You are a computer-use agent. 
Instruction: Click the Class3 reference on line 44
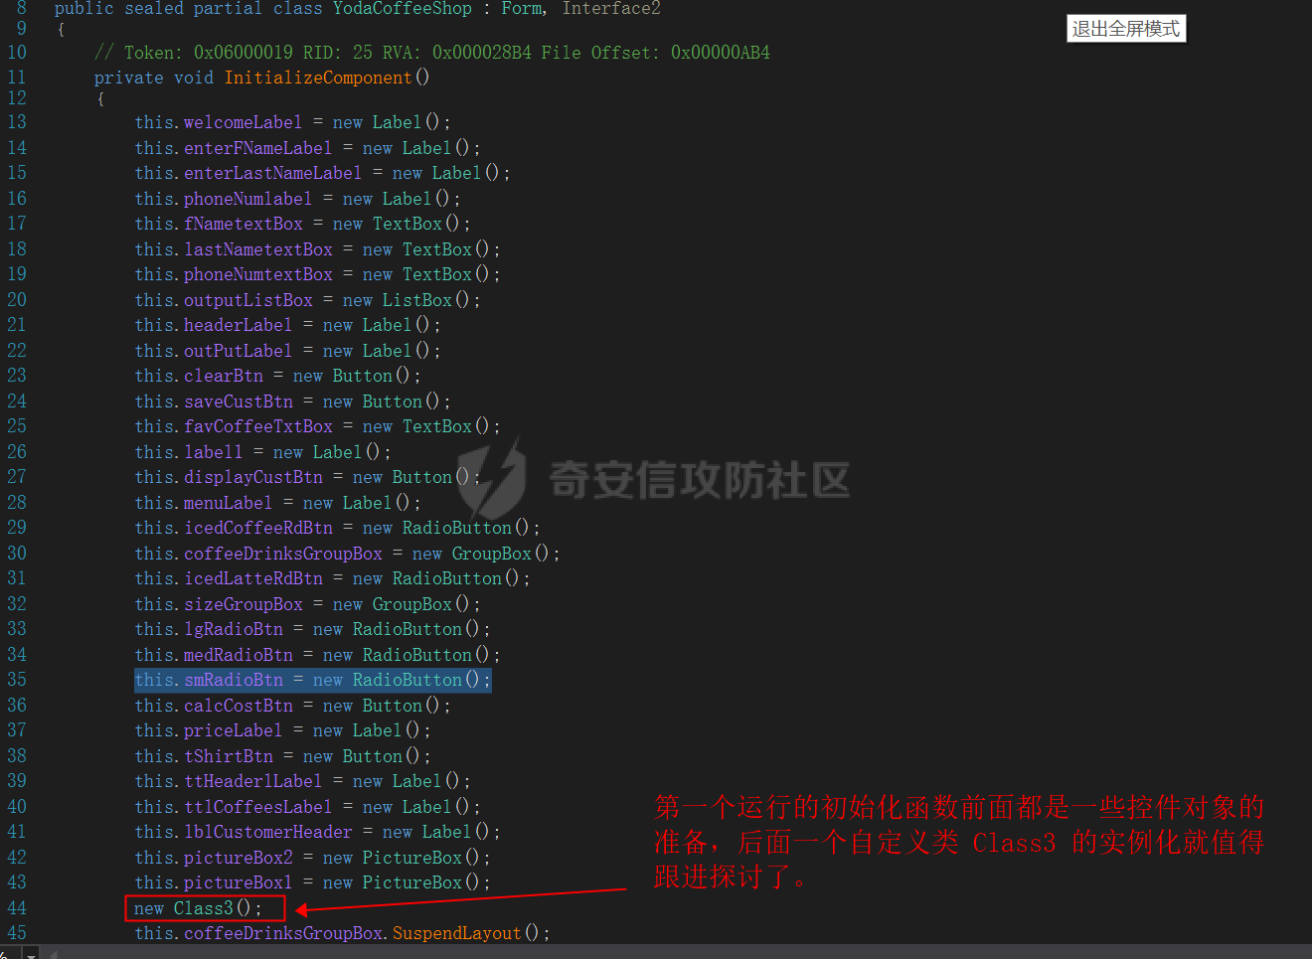(x=203, y=908)
